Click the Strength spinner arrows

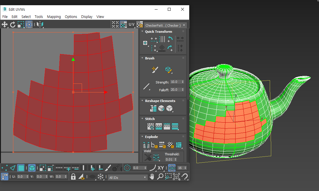(x=183, y=82)
